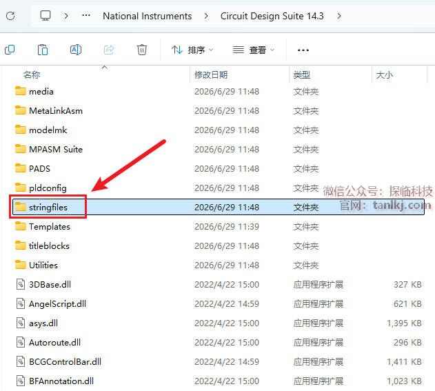Click the media folder name
This screenshot has height=391, width=435.
coord(41,91)
